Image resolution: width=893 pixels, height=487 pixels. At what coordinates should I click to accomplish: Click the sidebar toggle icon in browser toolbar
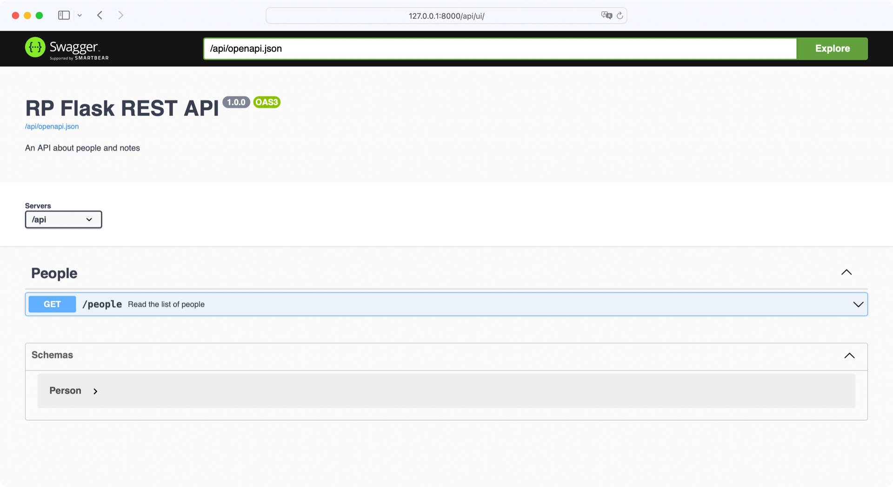click(64, 15)
